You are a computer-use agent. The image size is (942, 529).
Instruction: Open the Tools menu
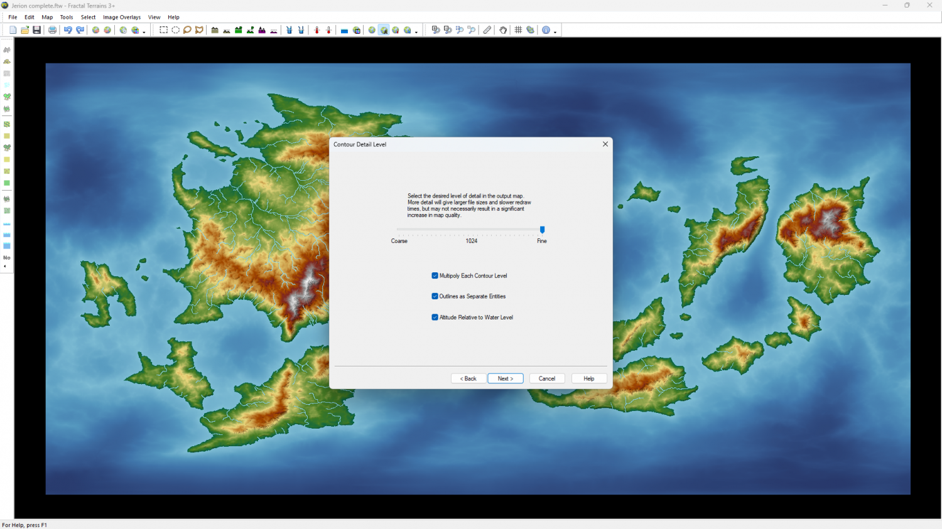67,18
